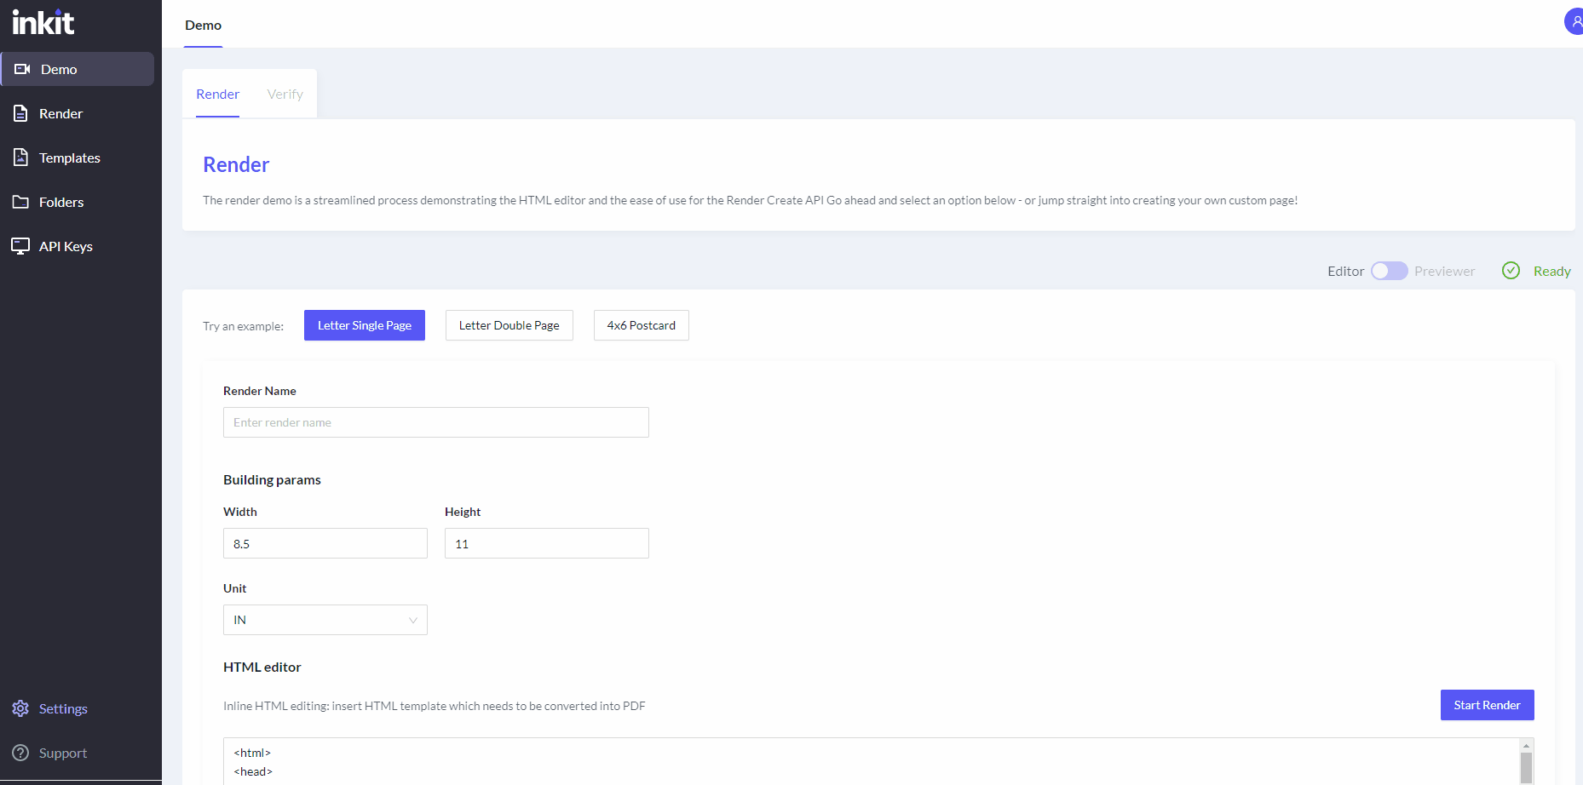Load the Letter Double Page example

509,325
